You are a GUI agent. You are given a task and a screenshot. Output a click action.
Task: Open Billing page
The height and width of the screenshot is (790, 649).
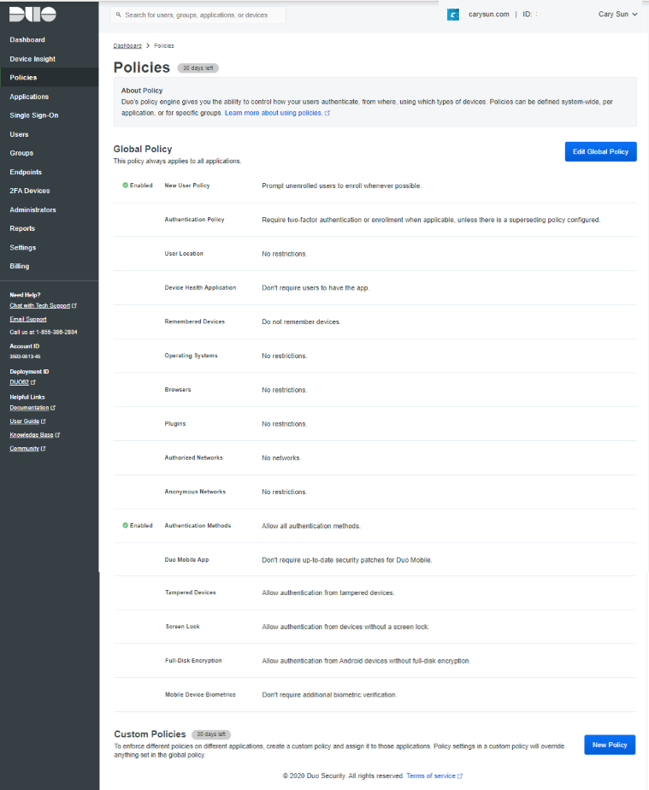pyautogui.click(x=19, y=267)
